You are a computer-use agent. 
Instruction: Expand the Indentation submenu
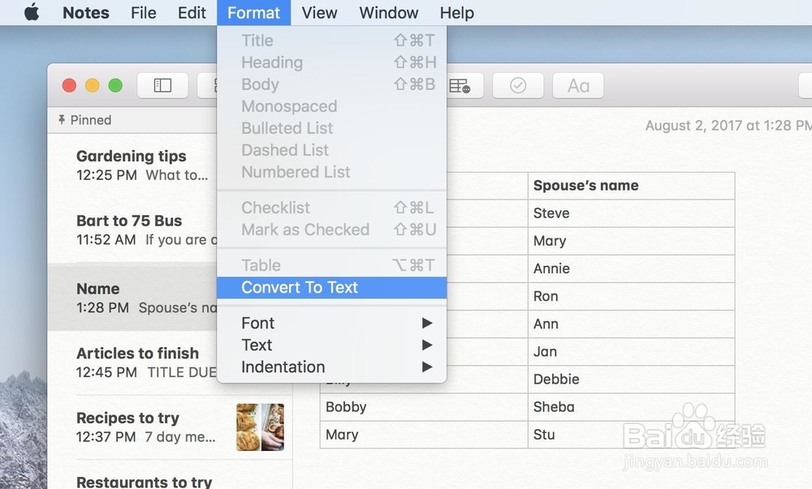(x=283, y=367)
